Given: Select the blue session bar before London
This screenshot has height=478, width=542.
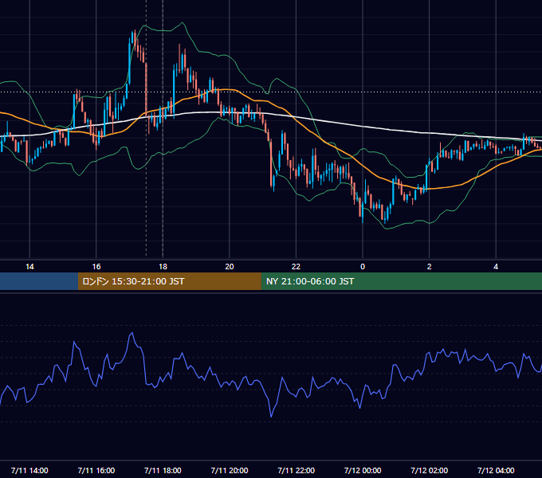Looking at the screenshot, I should pos(39,281).
